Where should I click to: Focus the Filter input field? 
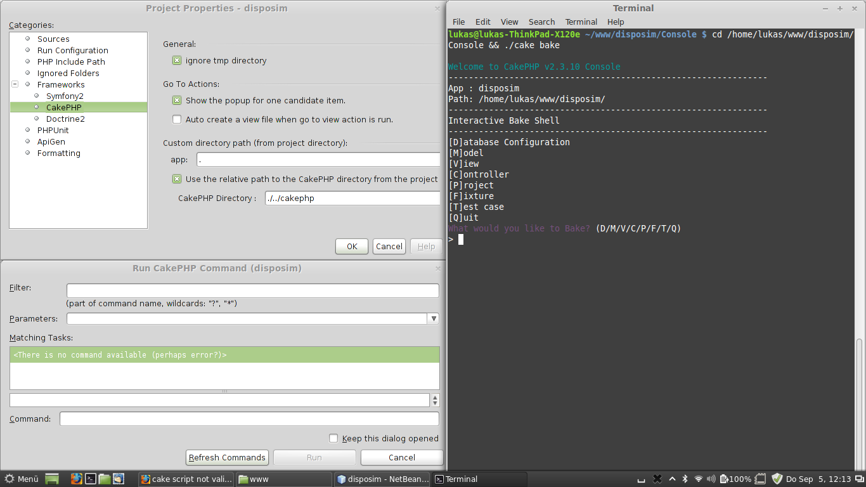(253, 290)
